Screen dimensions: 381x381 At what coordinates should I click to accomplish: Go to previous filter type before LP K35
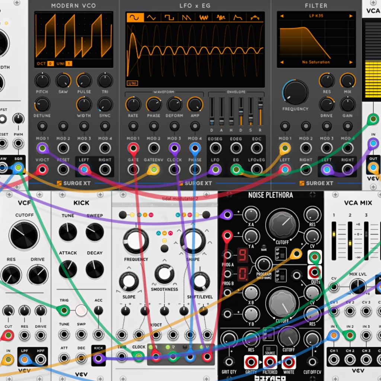(282, 16)
